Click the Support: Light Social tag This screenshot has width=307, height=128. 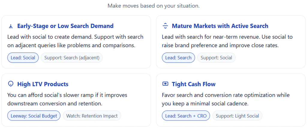coord(237,116)
